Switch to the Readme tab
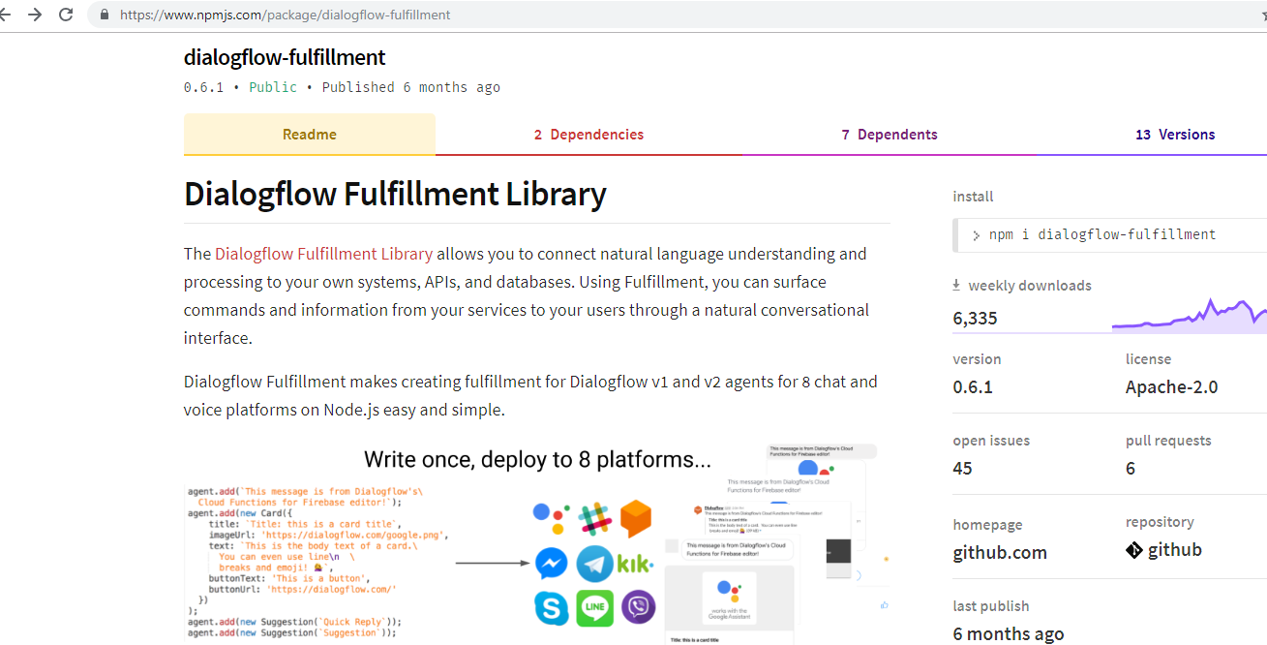 point(310,135)
